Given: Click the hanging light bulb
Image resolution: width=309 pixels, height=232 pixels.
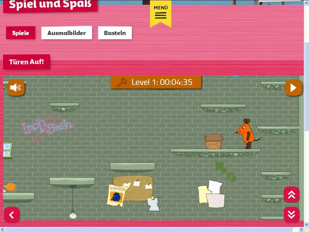Looking at the screenshot, I should click(73, 214).
